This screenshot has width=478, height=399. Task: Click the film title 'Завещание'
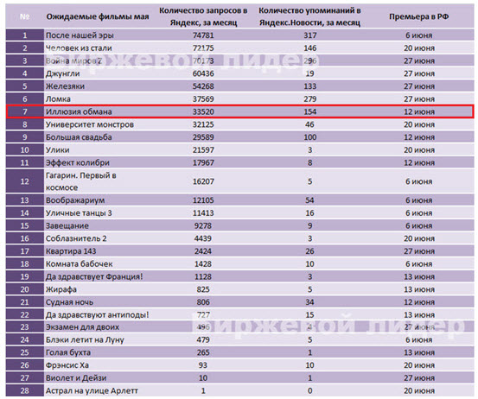click(x=67, y=226)
